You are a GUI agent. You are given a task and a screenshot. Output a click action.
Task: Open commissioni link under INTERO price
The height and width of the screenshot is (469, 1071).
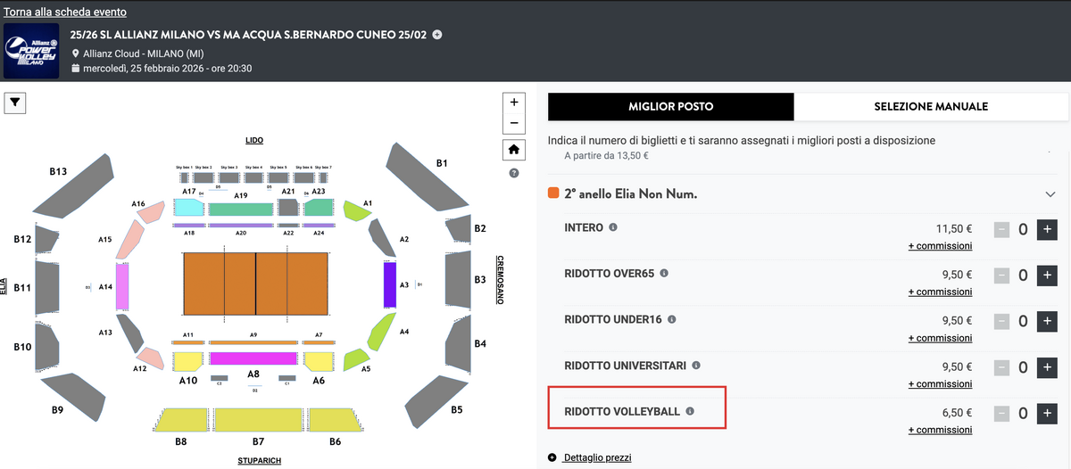(x=940, y=246)
